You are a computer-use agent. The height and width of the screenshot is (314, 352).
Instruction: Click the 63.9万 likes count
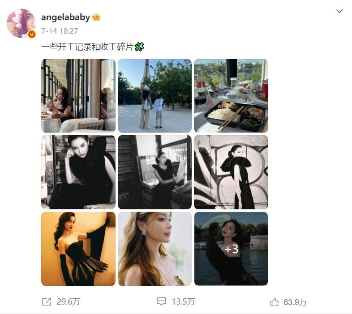coord(295,302)
